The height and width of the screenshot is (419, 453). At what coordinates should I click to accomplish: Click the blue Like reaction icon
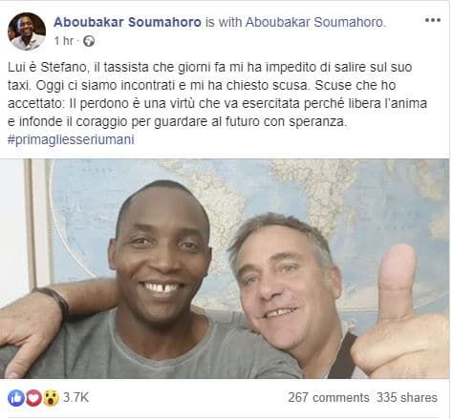point(16,398)
